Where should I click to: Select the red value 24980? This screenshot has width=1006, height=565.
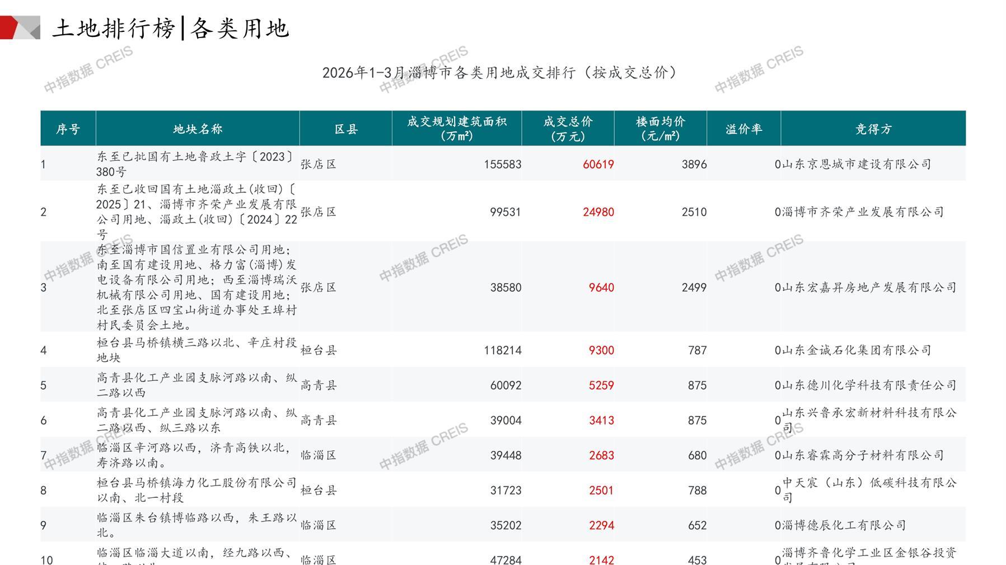[x=598, y=212]
